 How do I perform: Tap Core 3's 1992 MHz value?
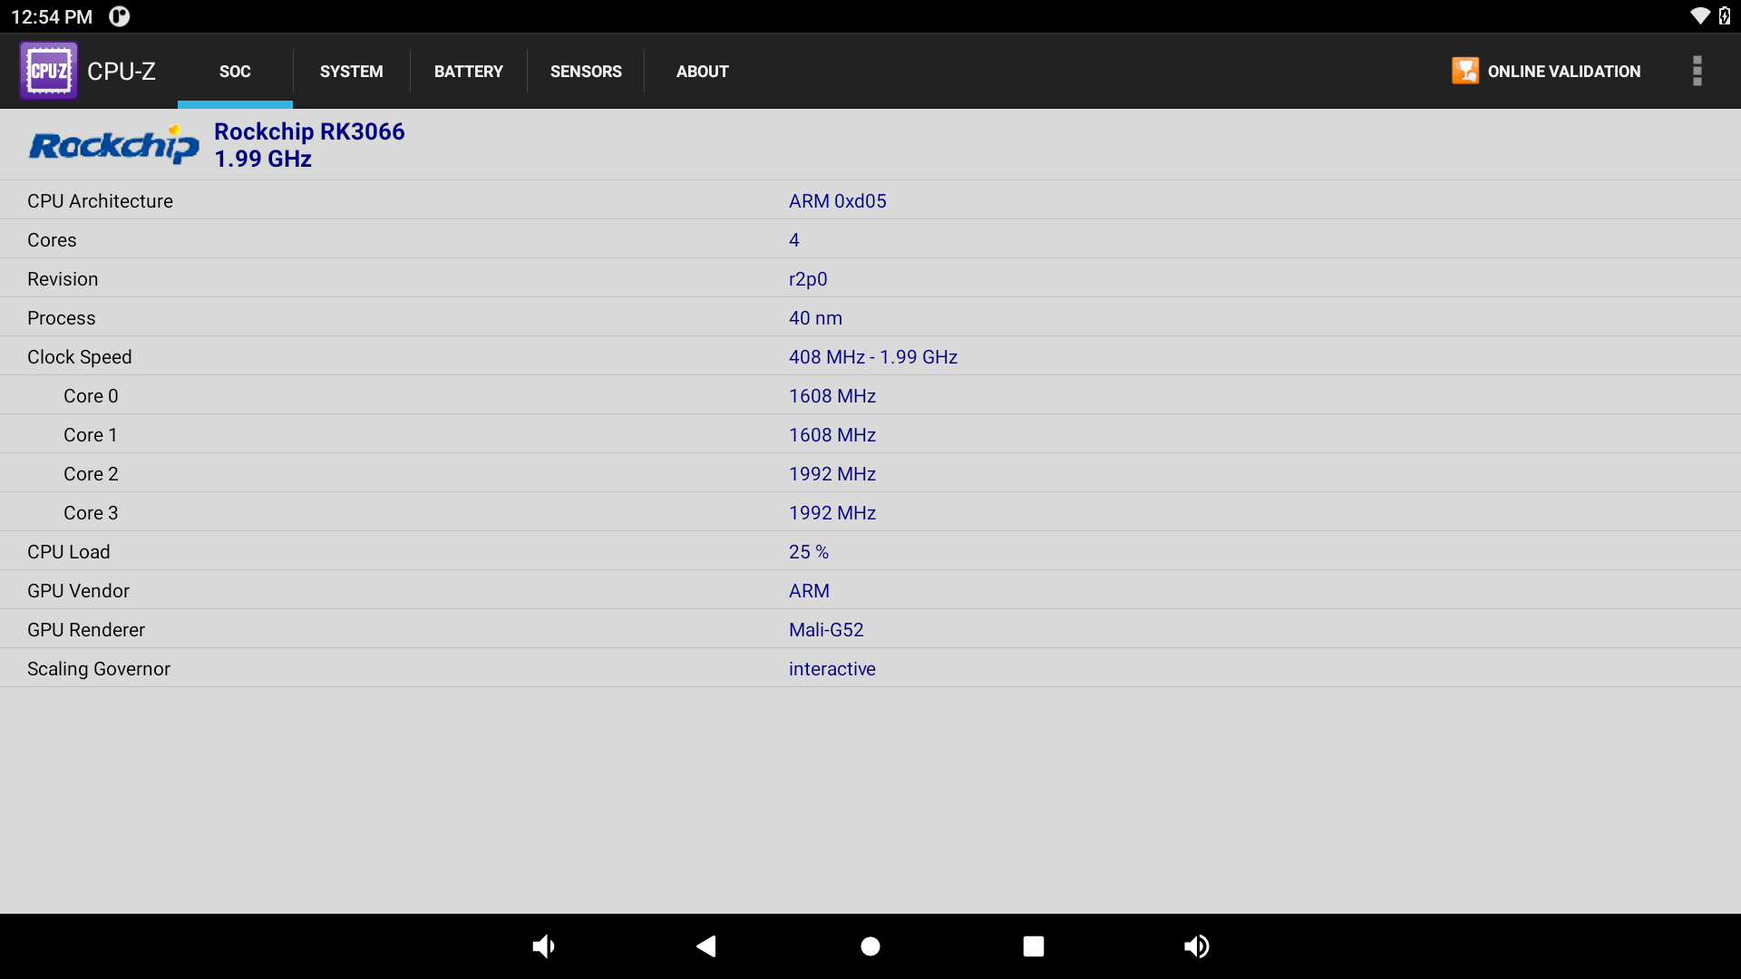[x=832, y=513]
